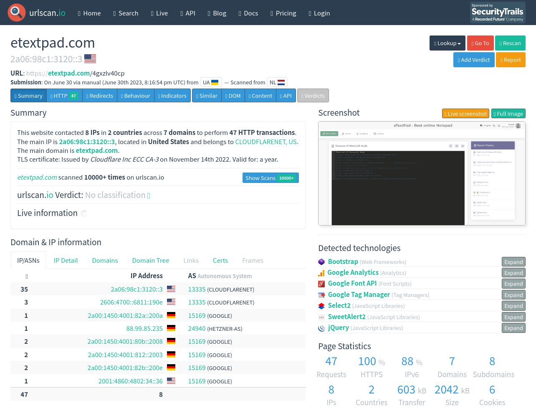Open Search in the top navigation

(126, 13)
